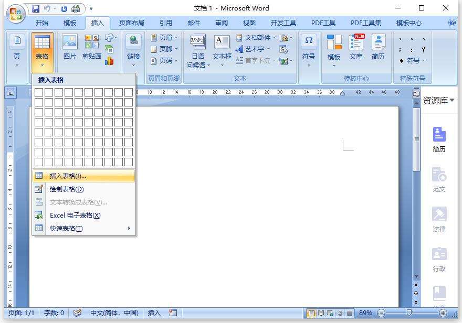Insert the full-width comma special symbol

(x=400, y=39)
